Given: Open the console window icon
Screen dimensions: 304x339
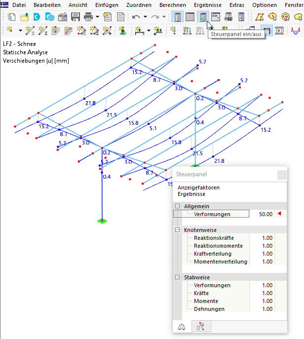Looking at the screenshot, I should (216, 17).
